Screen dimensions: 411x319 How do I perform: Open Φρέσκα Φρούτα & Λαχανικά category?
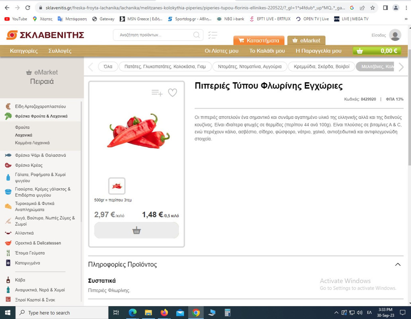coord(41,116)
